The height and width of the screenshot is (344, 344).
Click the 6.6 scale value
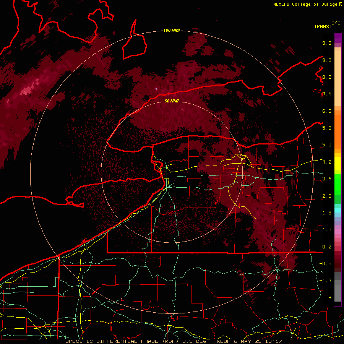click(x=327, y=111)
